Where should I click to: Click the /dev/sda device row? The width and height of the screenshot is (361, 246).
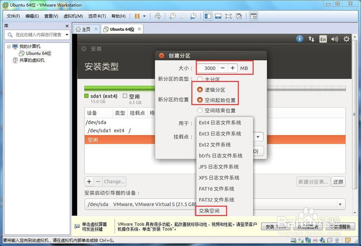pos(120,122)
